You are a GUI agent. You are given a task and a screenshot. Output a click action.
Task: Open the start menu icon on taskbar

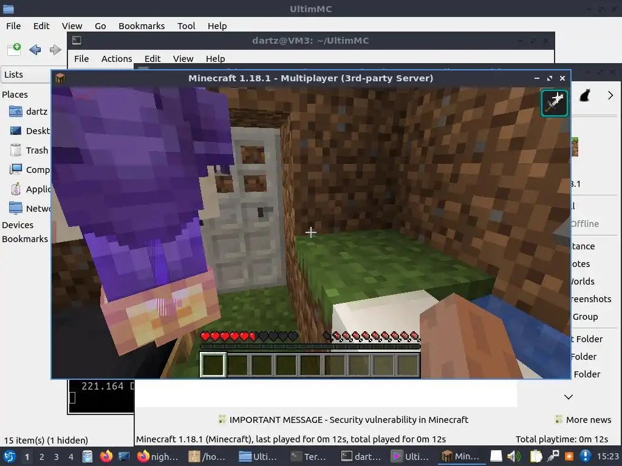pos(10,456)
